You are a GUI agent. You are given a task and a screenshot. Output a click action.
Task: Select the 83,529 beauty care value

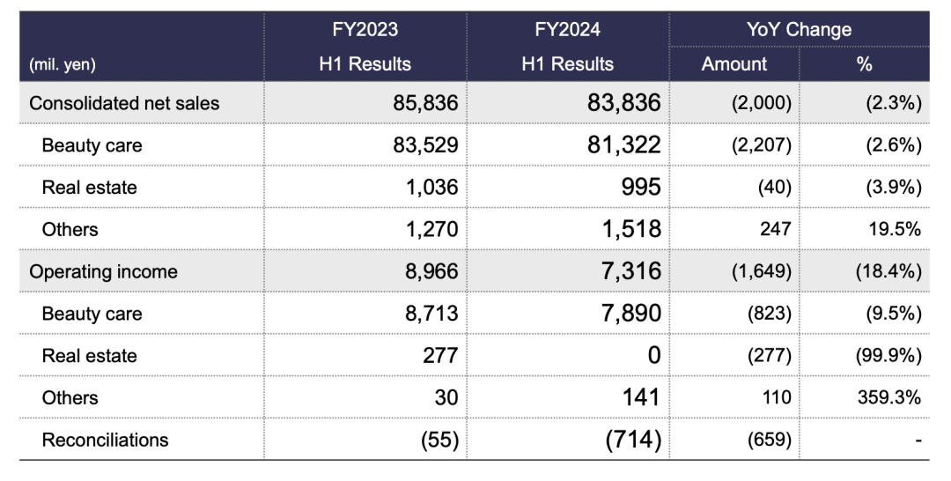coord(425,145)
